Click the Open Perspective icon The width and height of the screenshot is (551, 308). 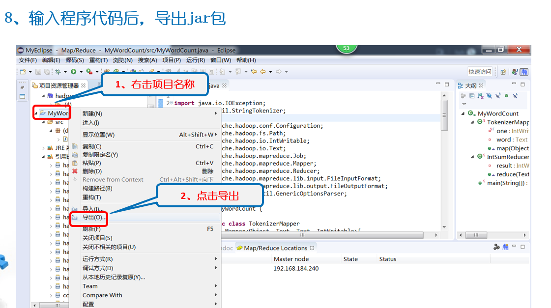[503, 72]
